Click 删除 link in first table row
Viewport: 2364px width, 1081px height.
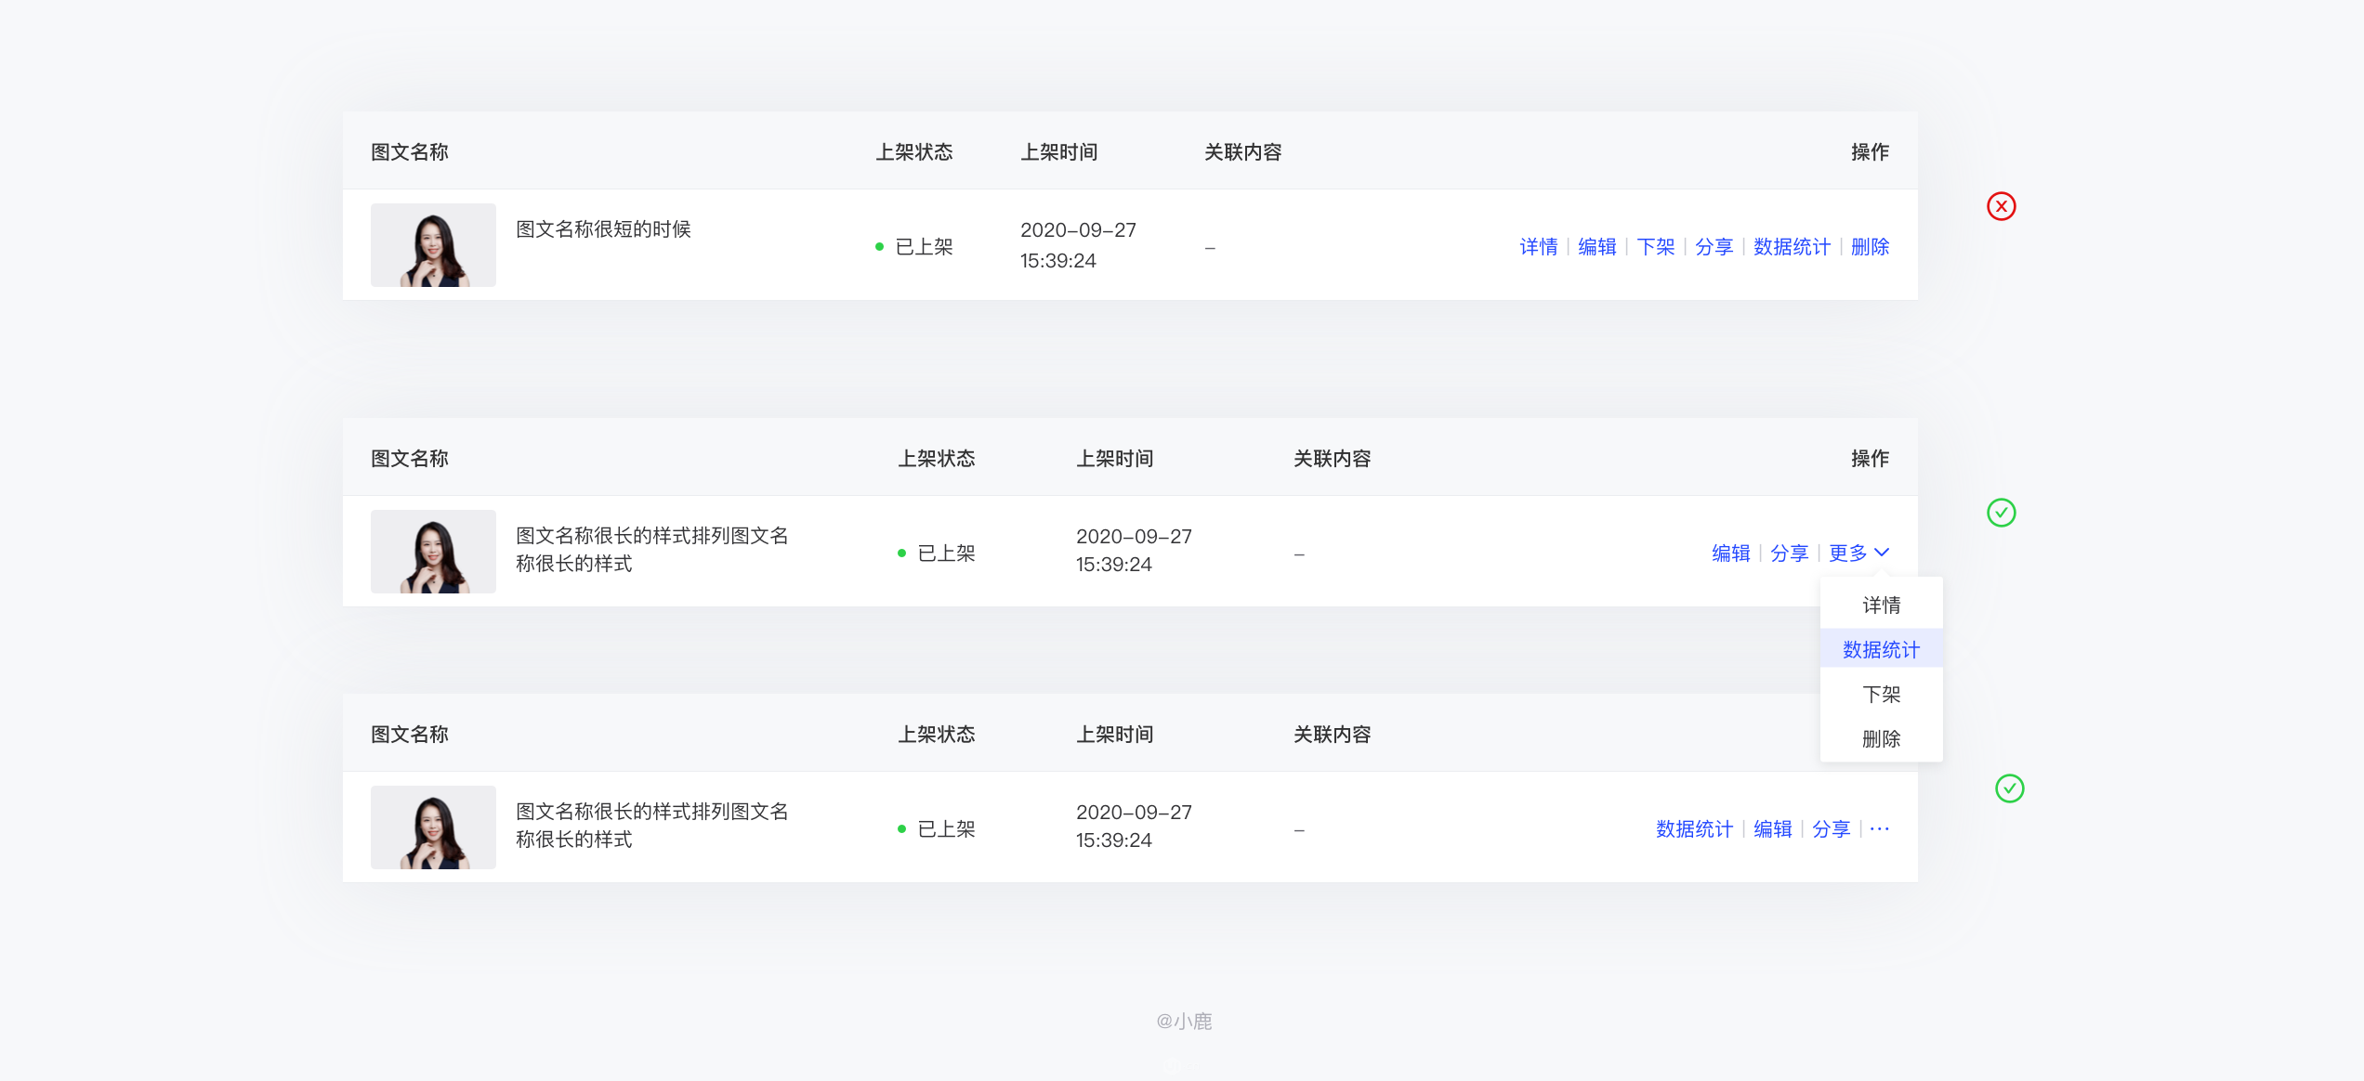click(1870, 247)
